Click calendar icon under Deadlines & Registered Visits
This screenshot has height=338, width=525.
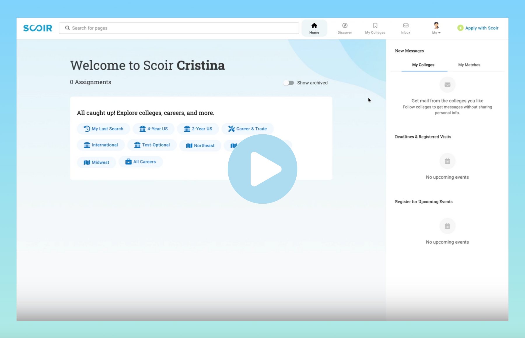point(447,161)
